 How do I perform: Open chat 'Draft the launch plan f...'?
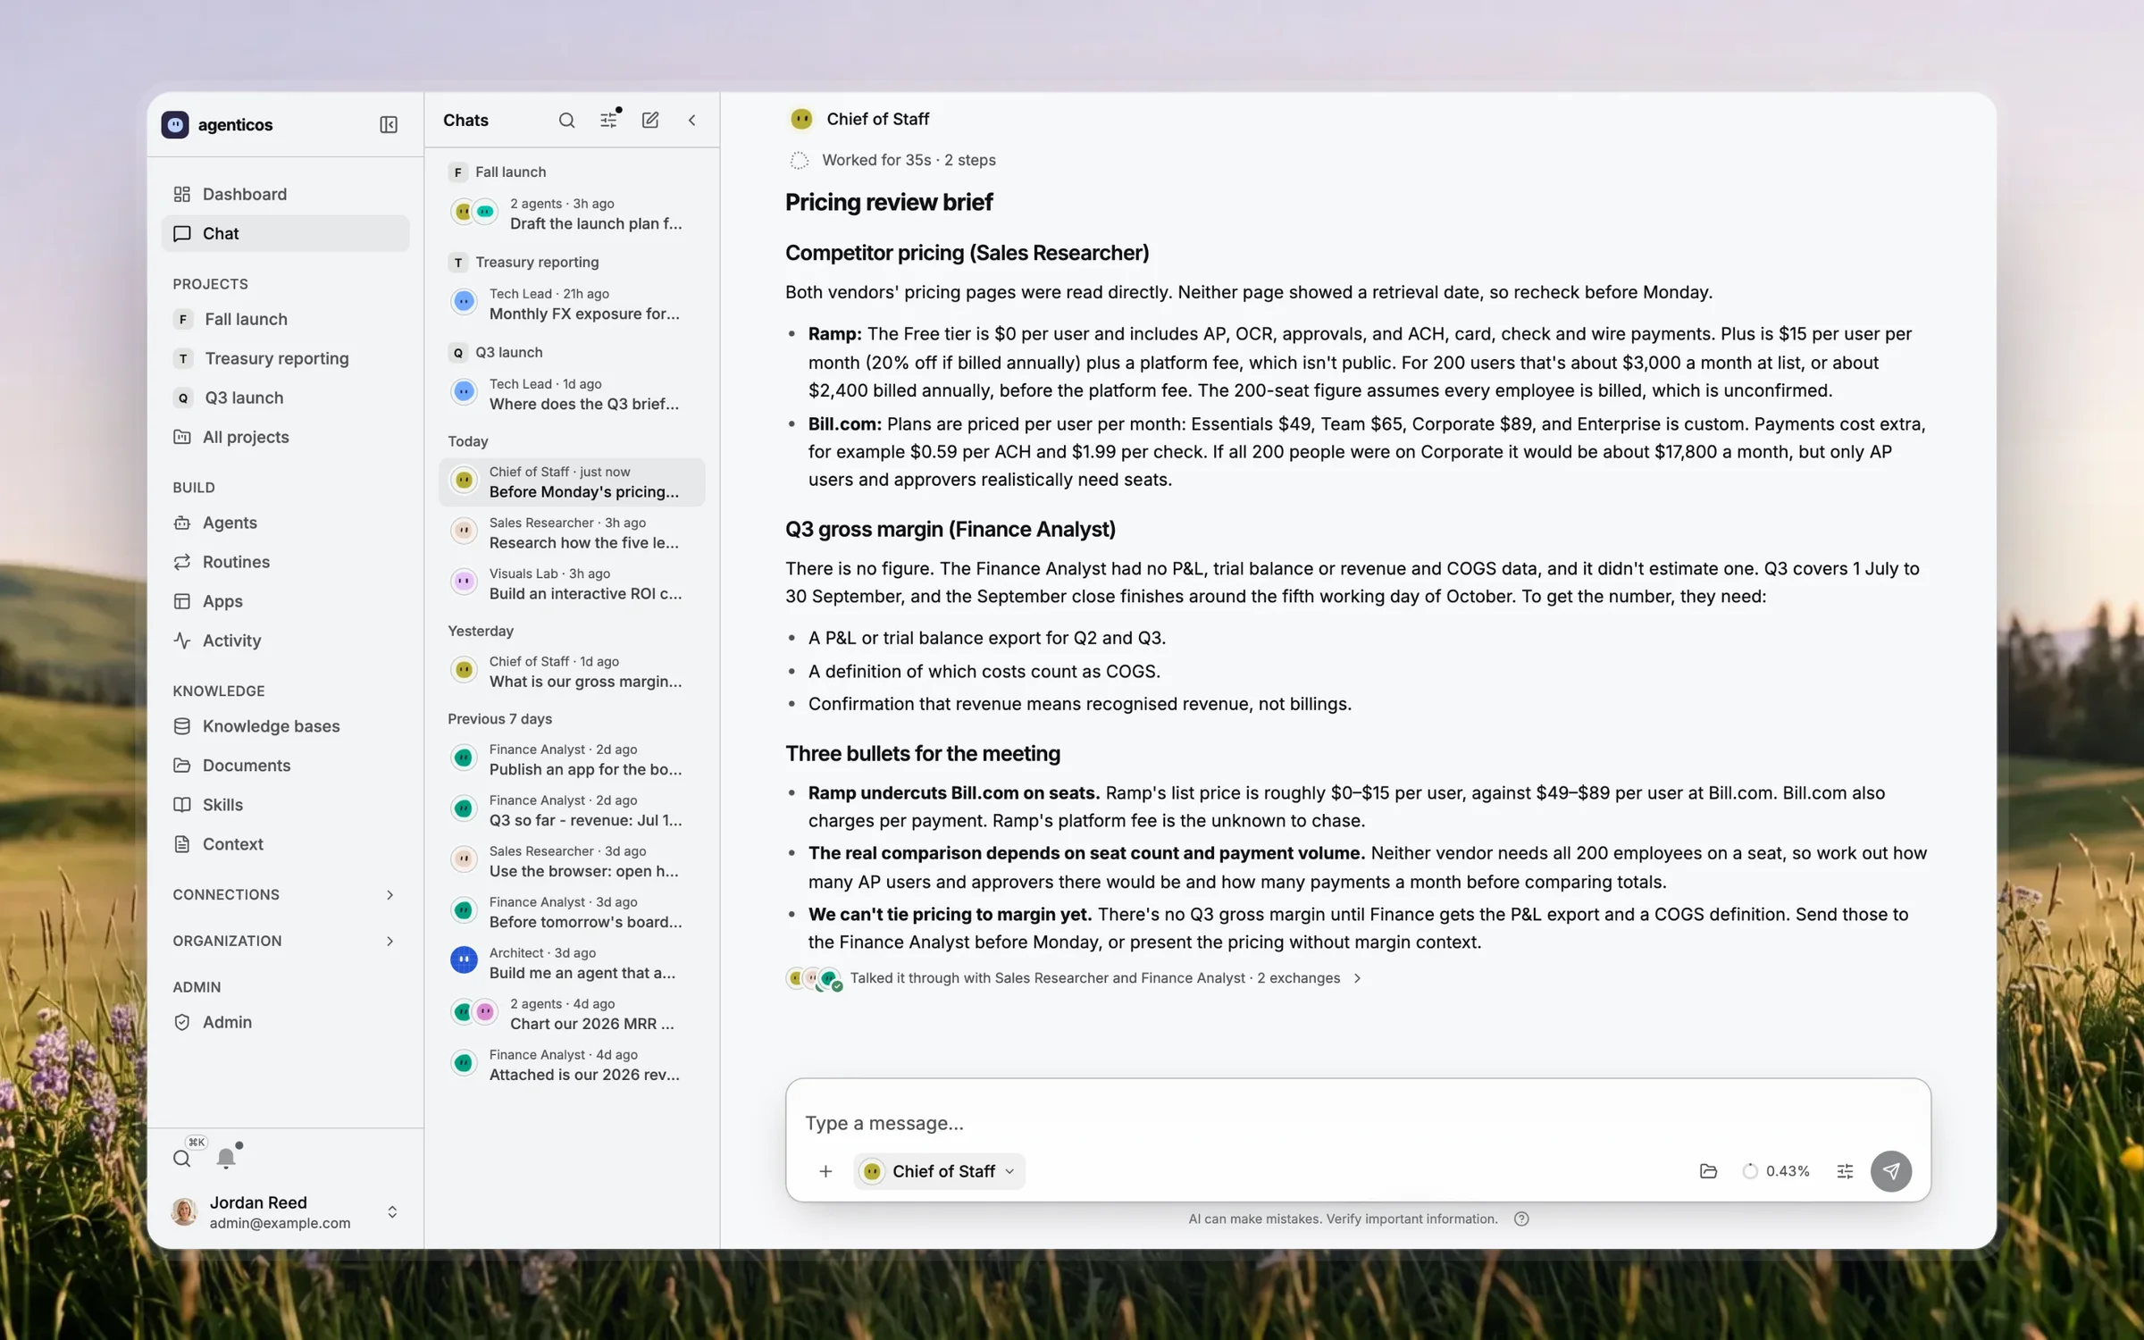coord(572,214)
